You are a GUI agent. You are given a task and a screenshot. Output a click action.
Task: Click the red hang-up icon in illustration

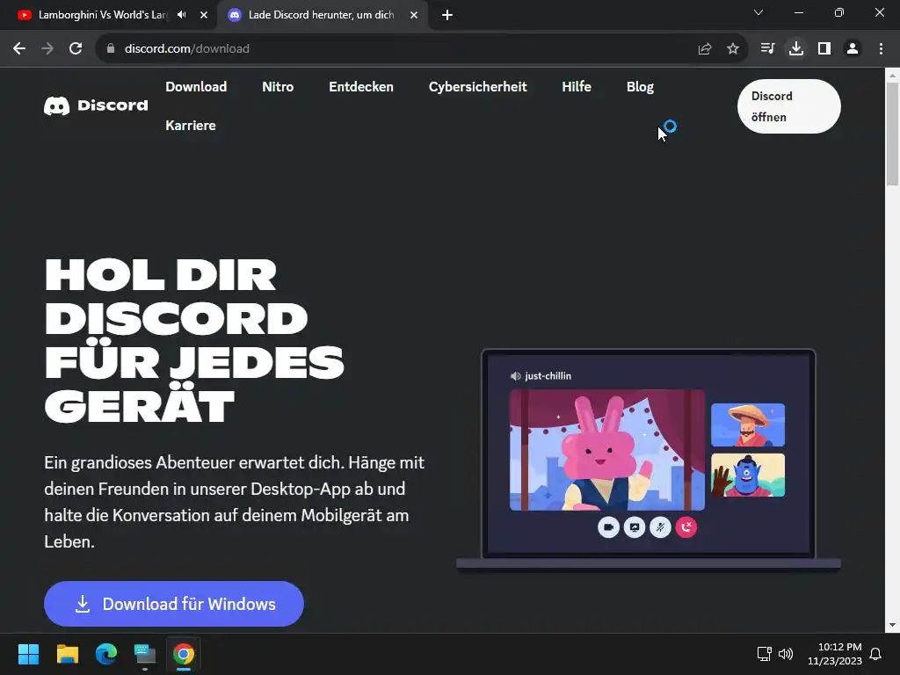click(686, 527)
